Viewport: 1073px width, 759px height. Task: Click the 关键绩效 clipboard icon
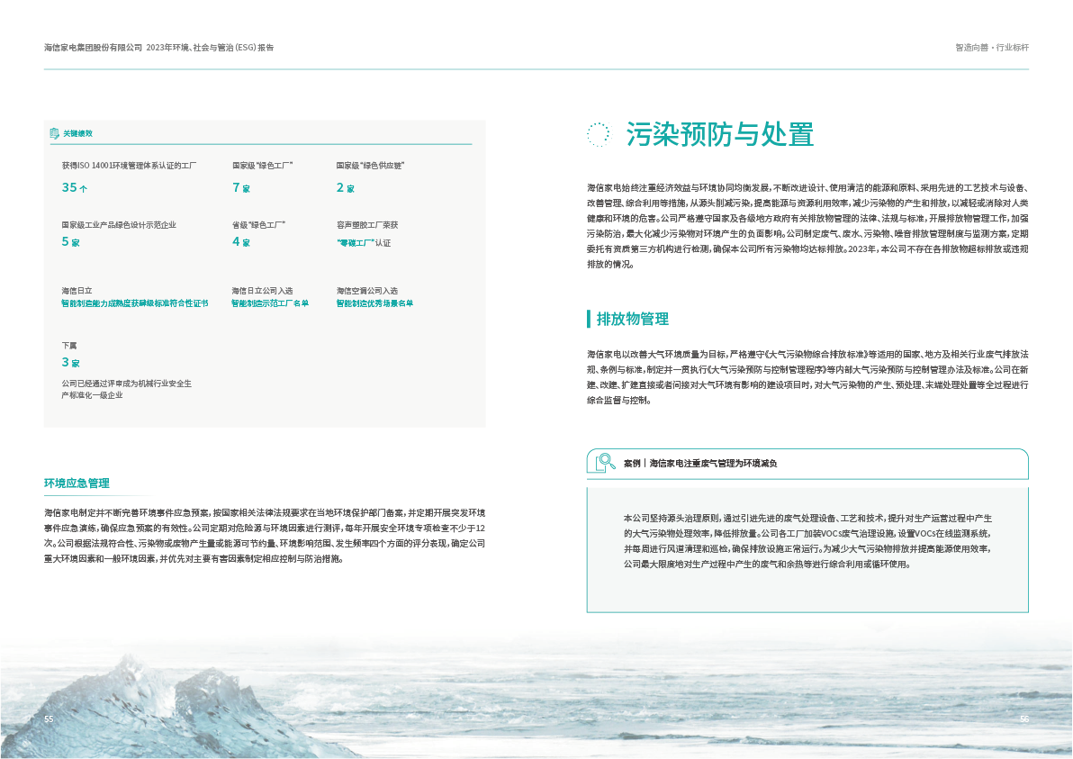tap(55, 133)
